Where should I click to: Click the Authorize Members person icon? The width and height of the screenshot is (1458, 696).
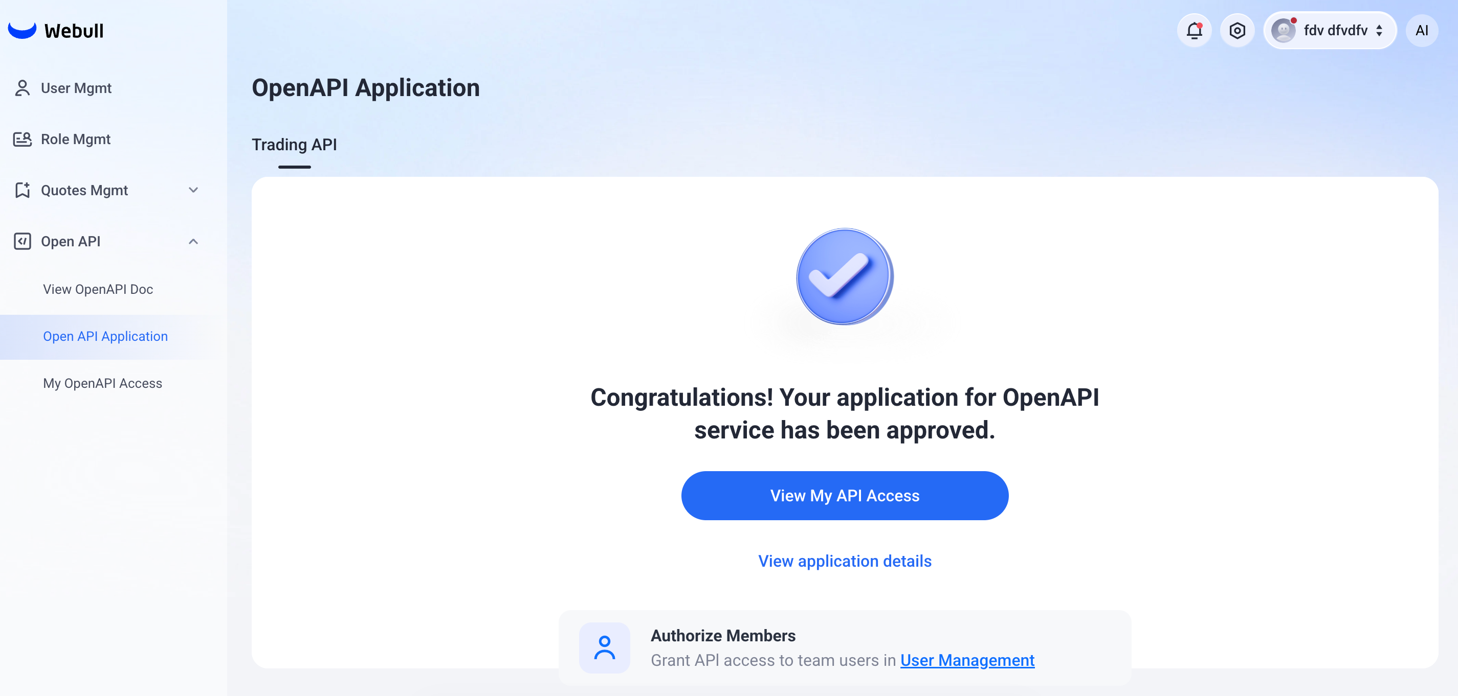pos(605,648)
